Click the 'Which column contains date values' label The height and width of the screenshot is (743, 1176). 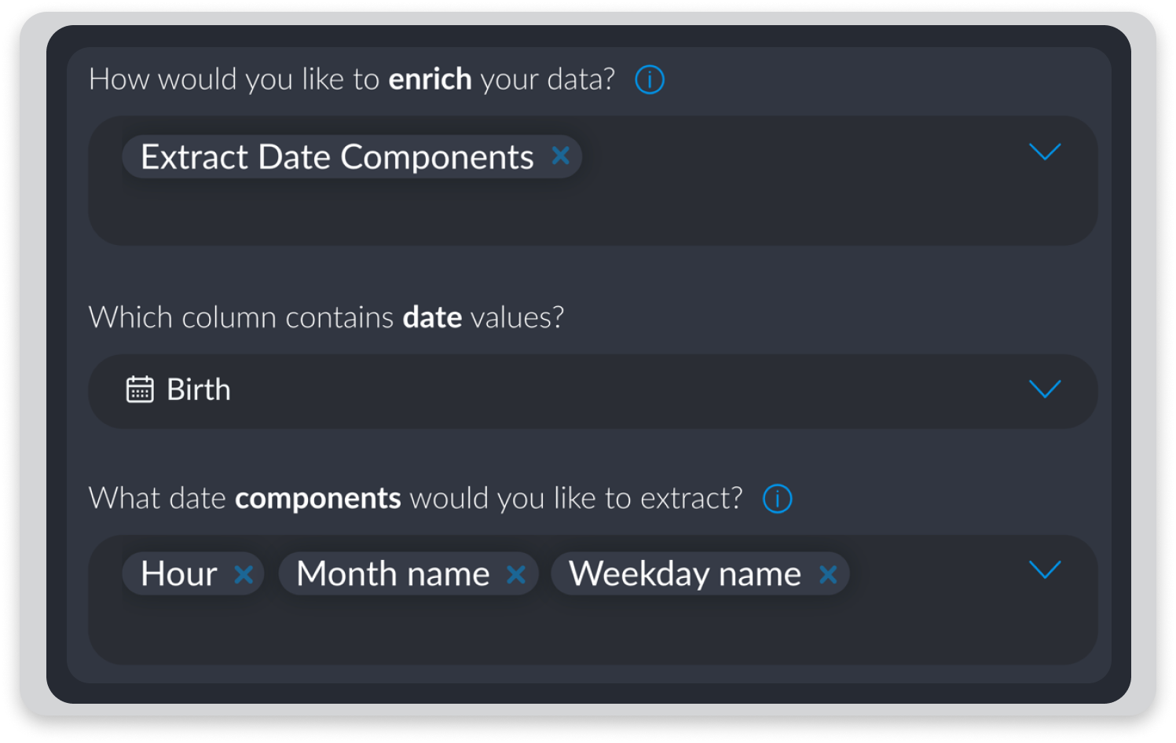(x=327, y=317)
